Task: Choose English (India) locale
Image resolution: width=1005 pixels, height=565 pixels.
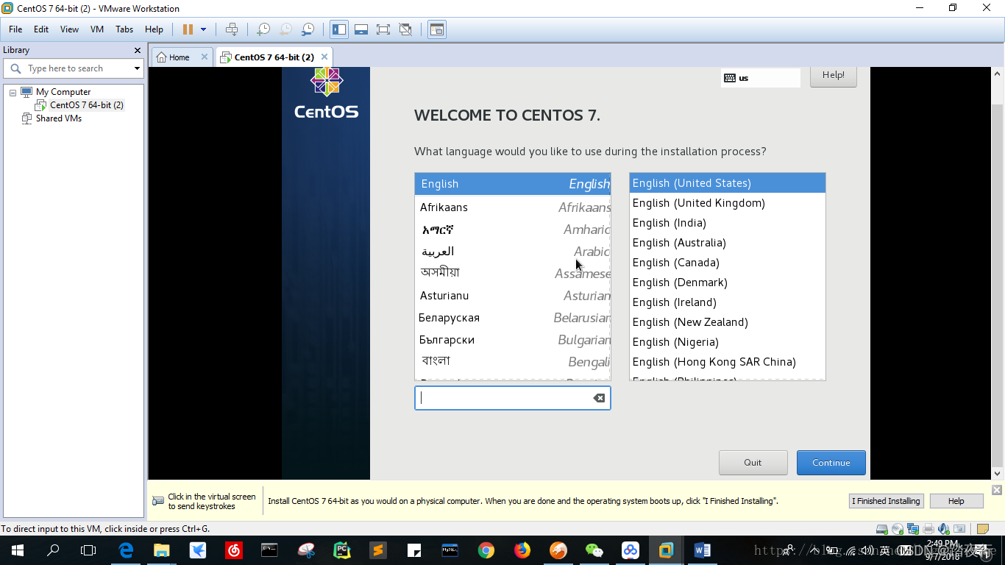Action: pyautogui.click(x=728, y=223)
